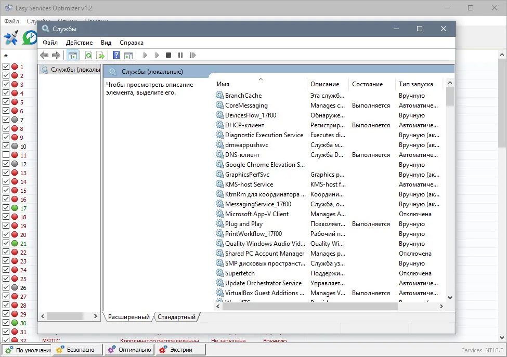Click the Back arrow in Services toolbar

point(44,55)
